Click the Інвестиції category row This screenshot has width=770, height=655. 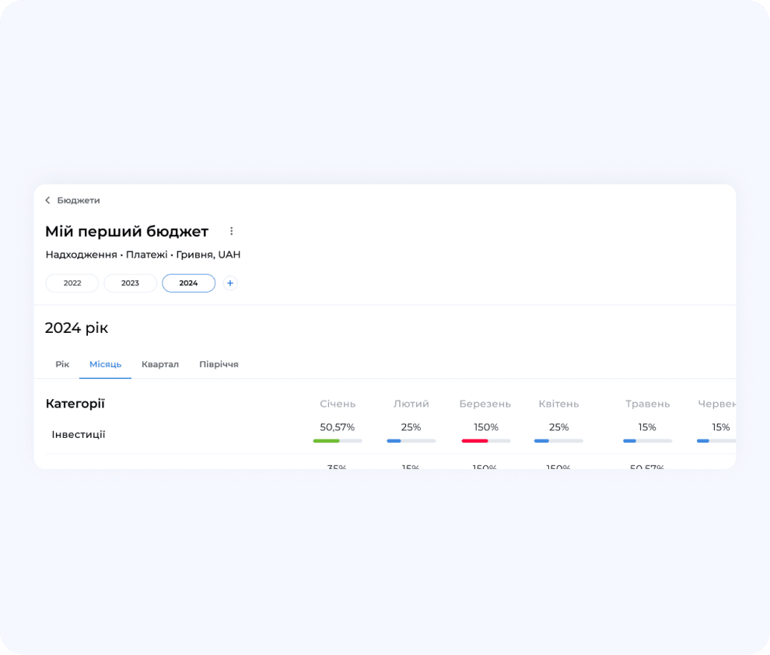click(79, 434)
